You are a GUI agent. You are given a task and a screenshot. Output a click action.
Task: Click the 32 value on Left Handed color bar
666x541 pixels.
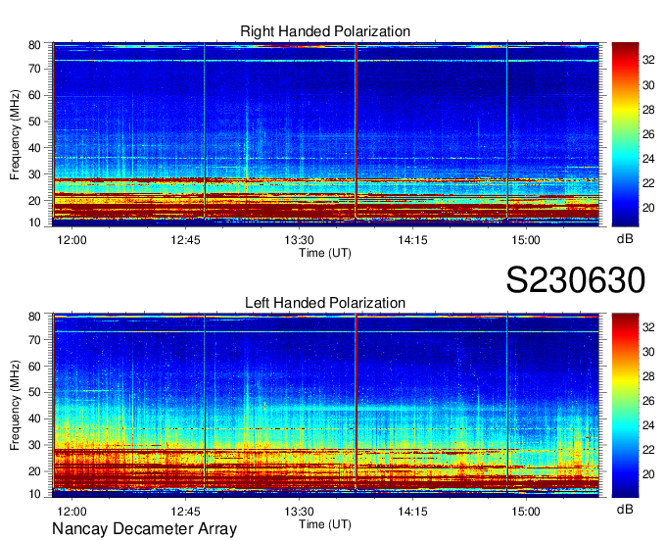(648, 327)
